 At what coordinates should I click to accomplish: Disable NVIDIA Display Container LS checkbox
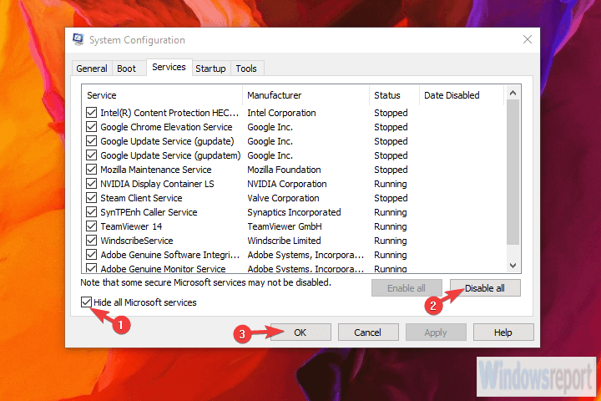tap(91, 184)
